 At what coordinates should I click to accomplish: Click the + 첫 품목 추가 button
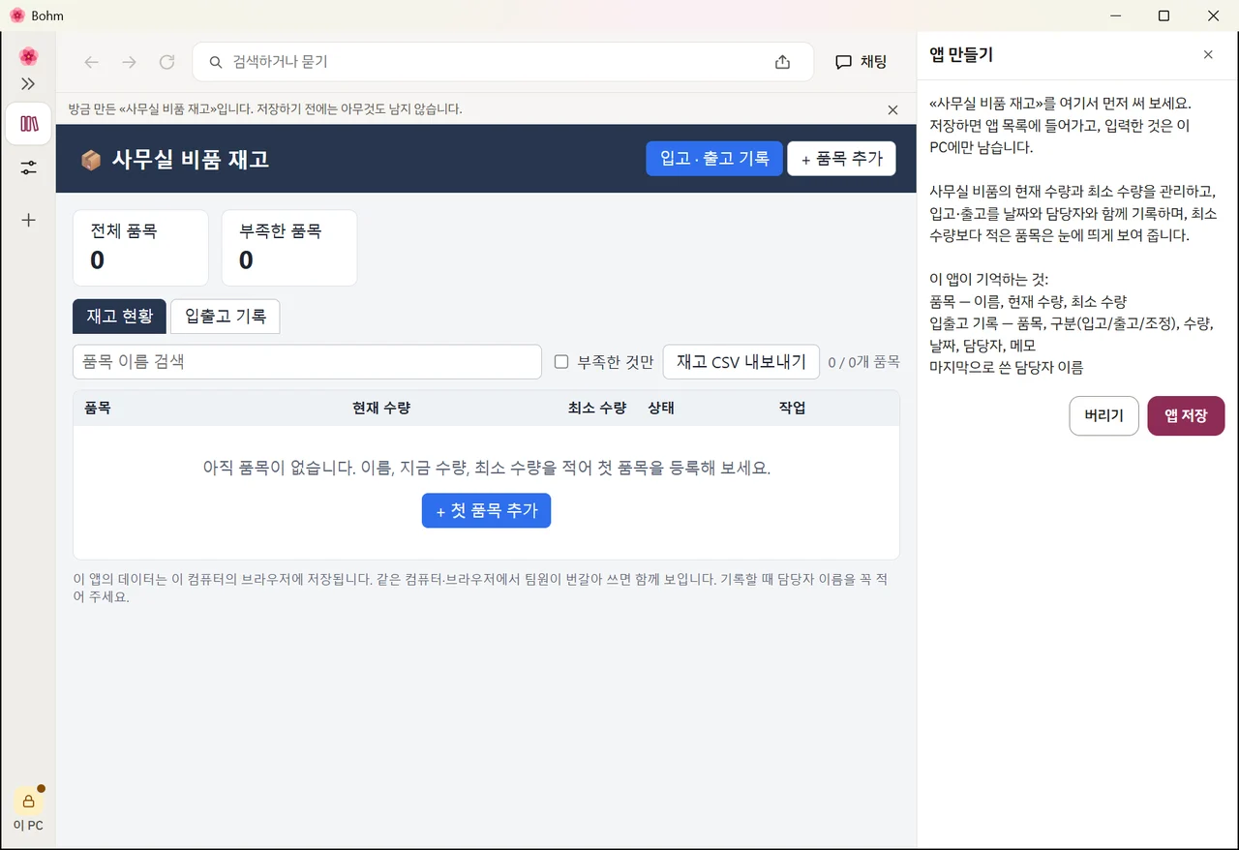[x=486, y=510]
